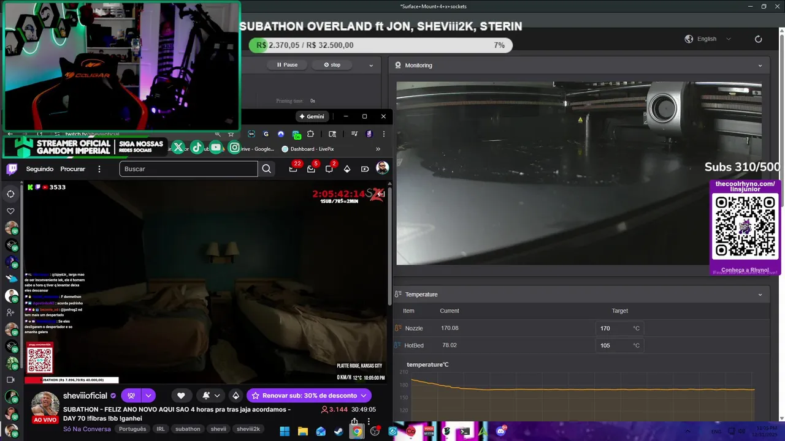Click the Twitch search magnifier button

(266, 169)
